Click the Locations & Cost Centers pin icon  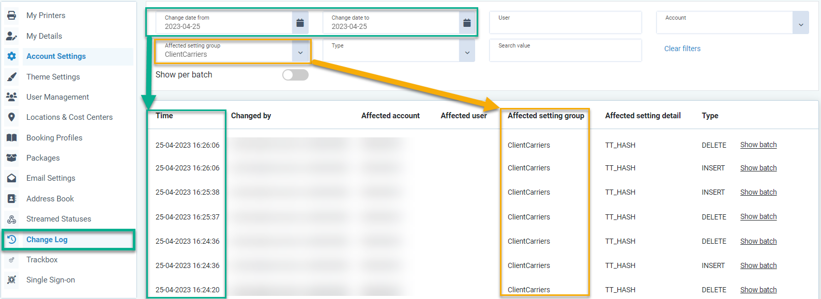[x=11, y=117]
